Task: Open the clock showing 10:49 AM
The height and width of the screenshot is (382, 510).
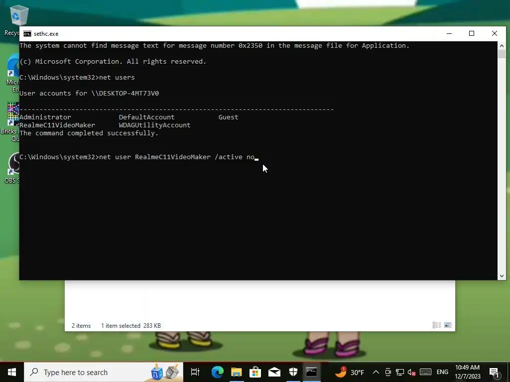Action: [x=467, y=372]
